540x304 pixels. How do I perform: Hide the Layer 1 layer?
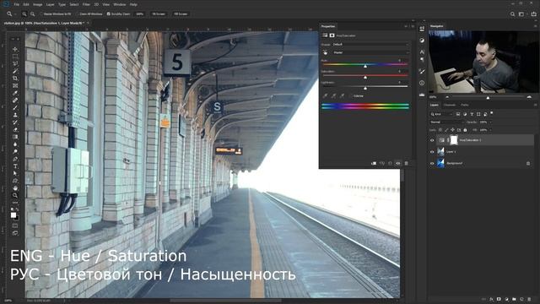click(x=432, y=152)
